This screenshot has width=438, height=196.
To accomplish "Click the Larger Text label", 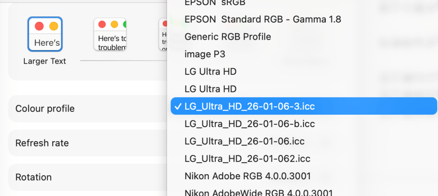I will [45, 61].
